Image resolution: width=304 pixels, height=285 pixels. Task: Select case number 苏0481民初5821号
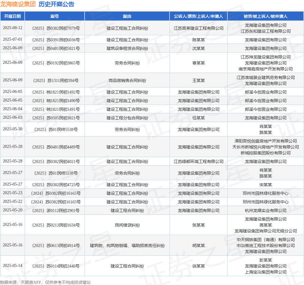(56, 48)
